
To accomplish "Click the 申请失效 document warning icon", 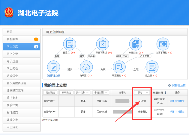I will point(135,44).
